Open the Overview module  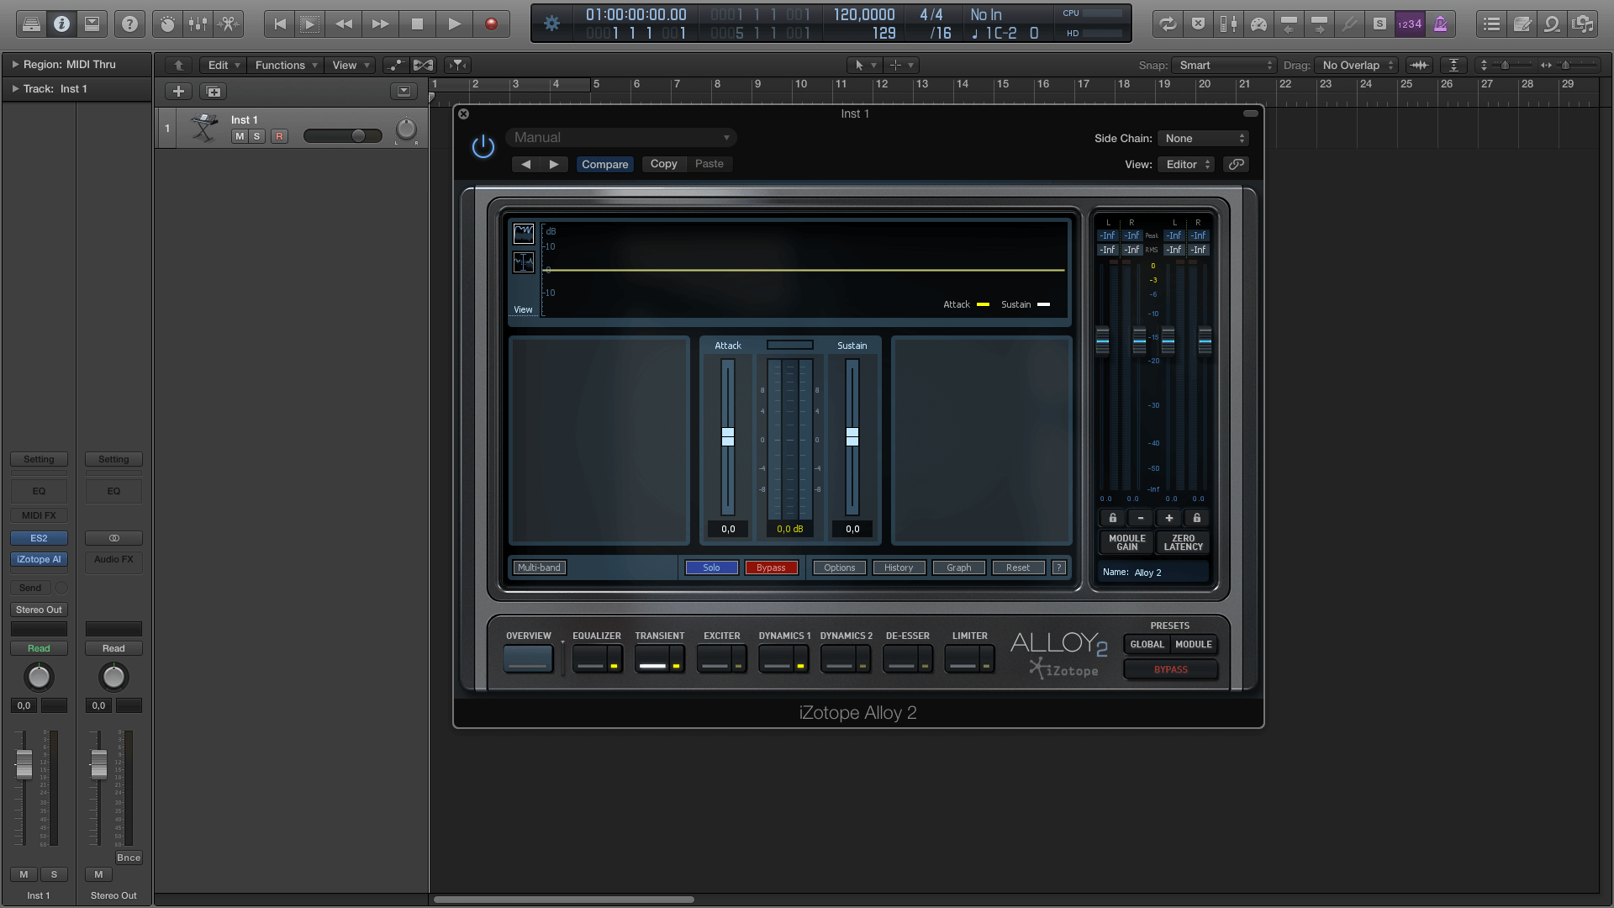(x=528, y=659)
